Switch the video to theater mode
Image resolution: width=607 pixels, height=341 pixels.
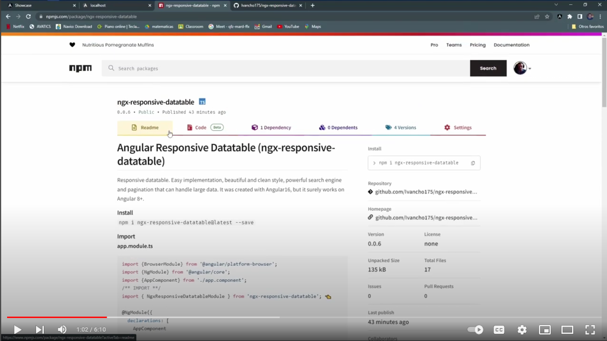pyautogui.click(x=567, y=330)
